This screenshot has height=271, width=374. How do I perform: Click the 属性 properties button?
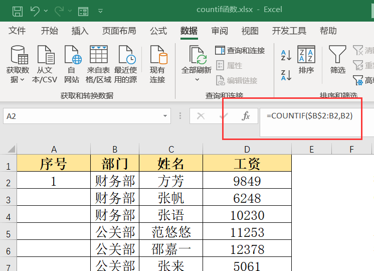click(x=229, y=65)
